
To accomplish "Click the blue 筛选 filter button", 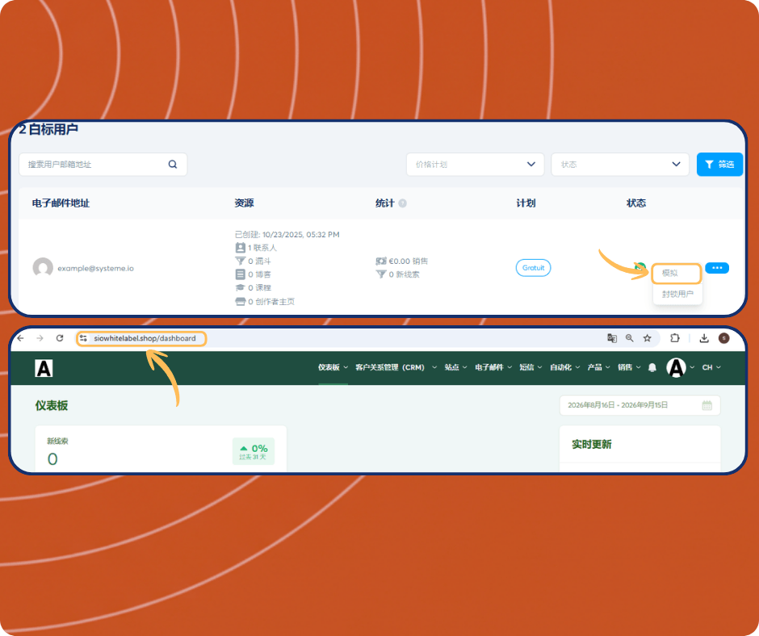I will (x=719, y=165).
